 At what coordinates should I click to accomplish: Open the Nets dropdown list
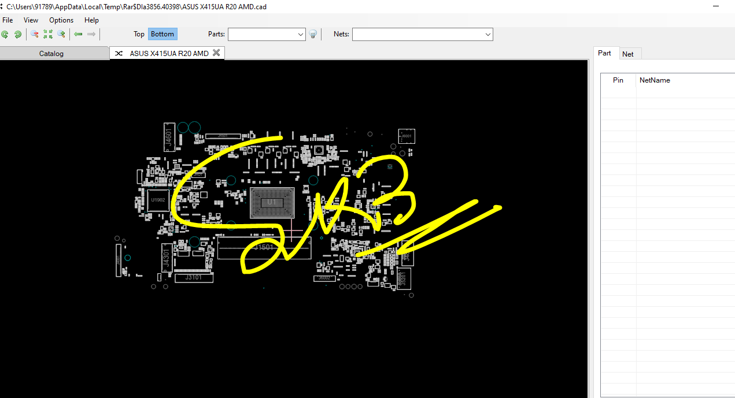pos(488,35)
